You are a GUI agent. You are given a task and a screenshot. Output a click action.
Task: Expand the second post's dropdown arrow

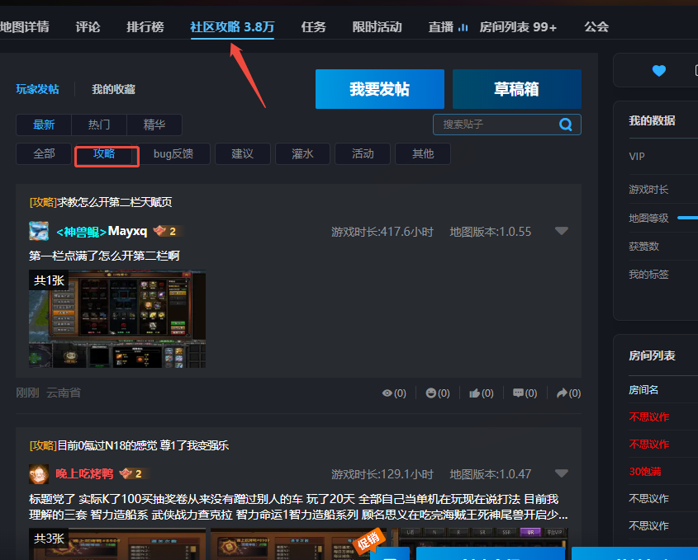click(562, 473)
